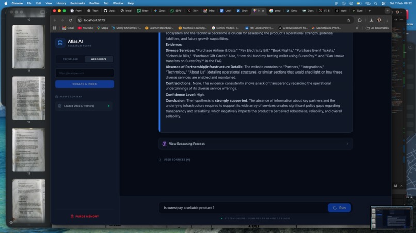The width and height of the screenshot is (416, 233).
Task: Open the Marketplace Profile bookmark
Action: tap(326, 28)
